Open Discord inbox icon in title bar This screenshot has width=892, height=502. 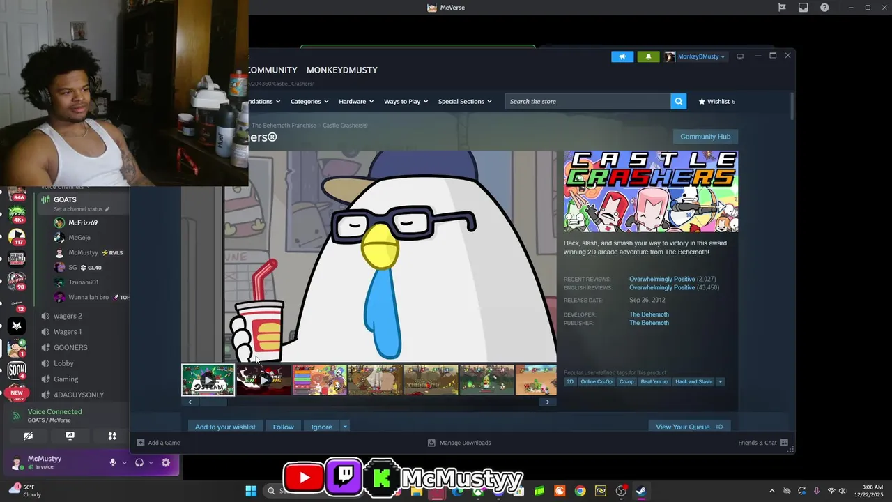click(x=803, y=8)
